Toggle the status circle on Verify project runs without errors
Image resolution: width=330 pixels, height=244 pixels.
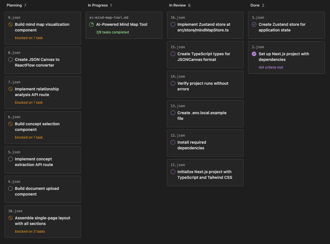click(x=173, y=83)
